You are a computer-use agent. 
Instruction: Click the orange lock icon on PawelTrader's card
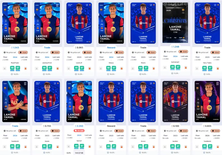point(26,68)
